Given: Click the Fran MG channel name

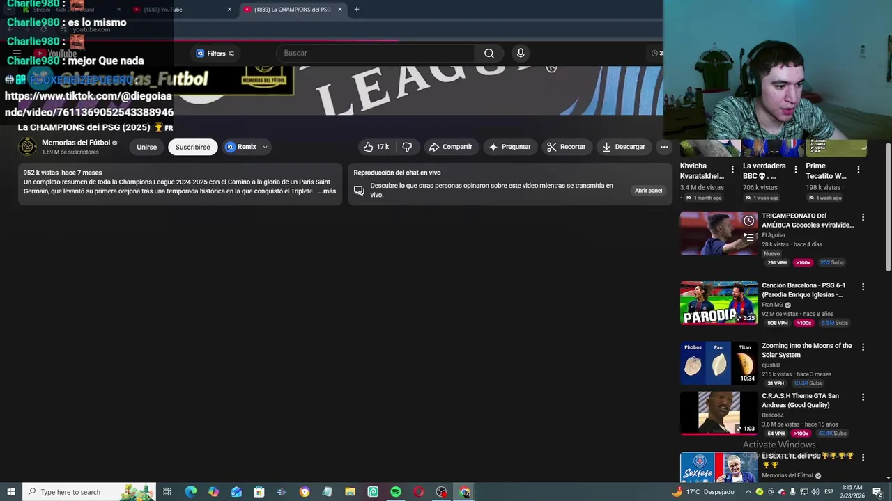Looking at the screenshot, I should 772,305.
